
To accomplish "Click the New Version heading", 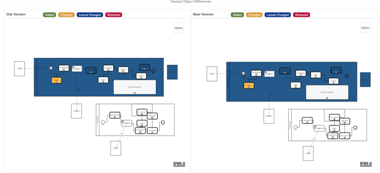I will (203, 14).
